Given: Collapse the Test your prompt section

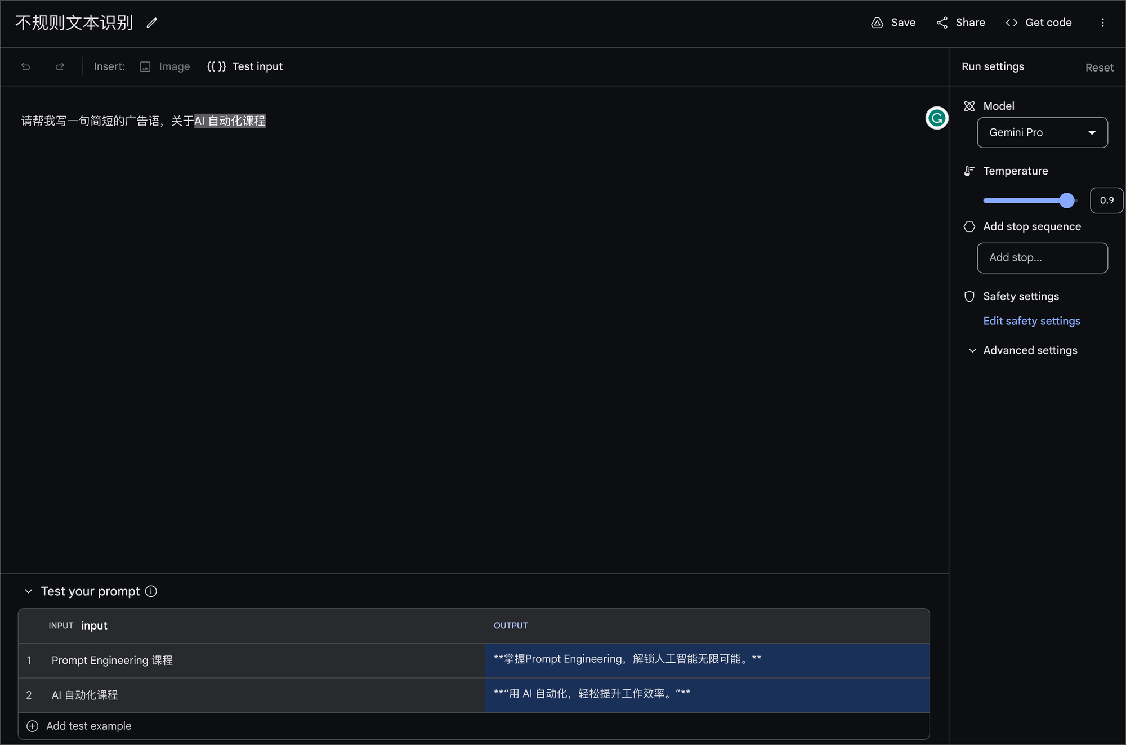Looking at the screenshot, I should (x=28, y=591).
